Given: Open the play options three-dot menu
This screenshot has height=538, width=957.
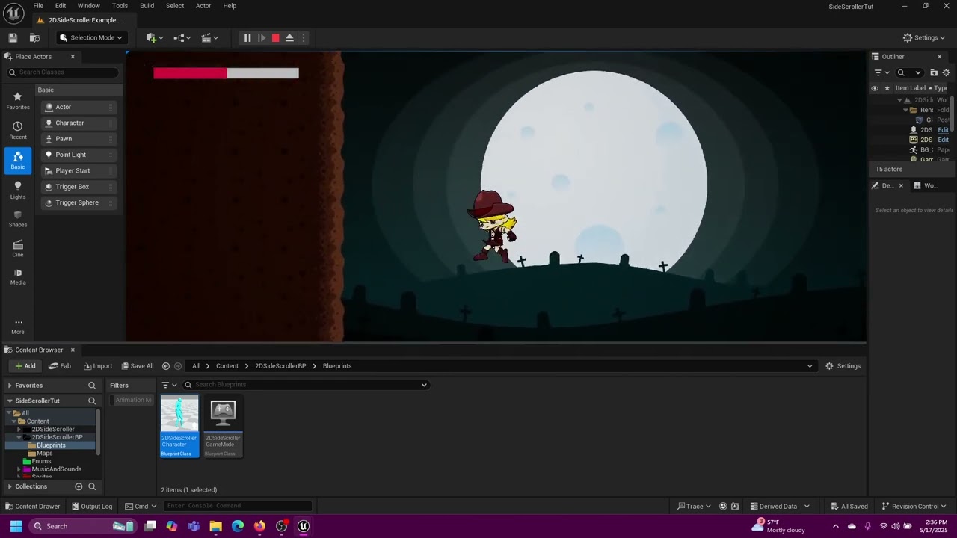Looking at the screenshot, I should (303, 37).
